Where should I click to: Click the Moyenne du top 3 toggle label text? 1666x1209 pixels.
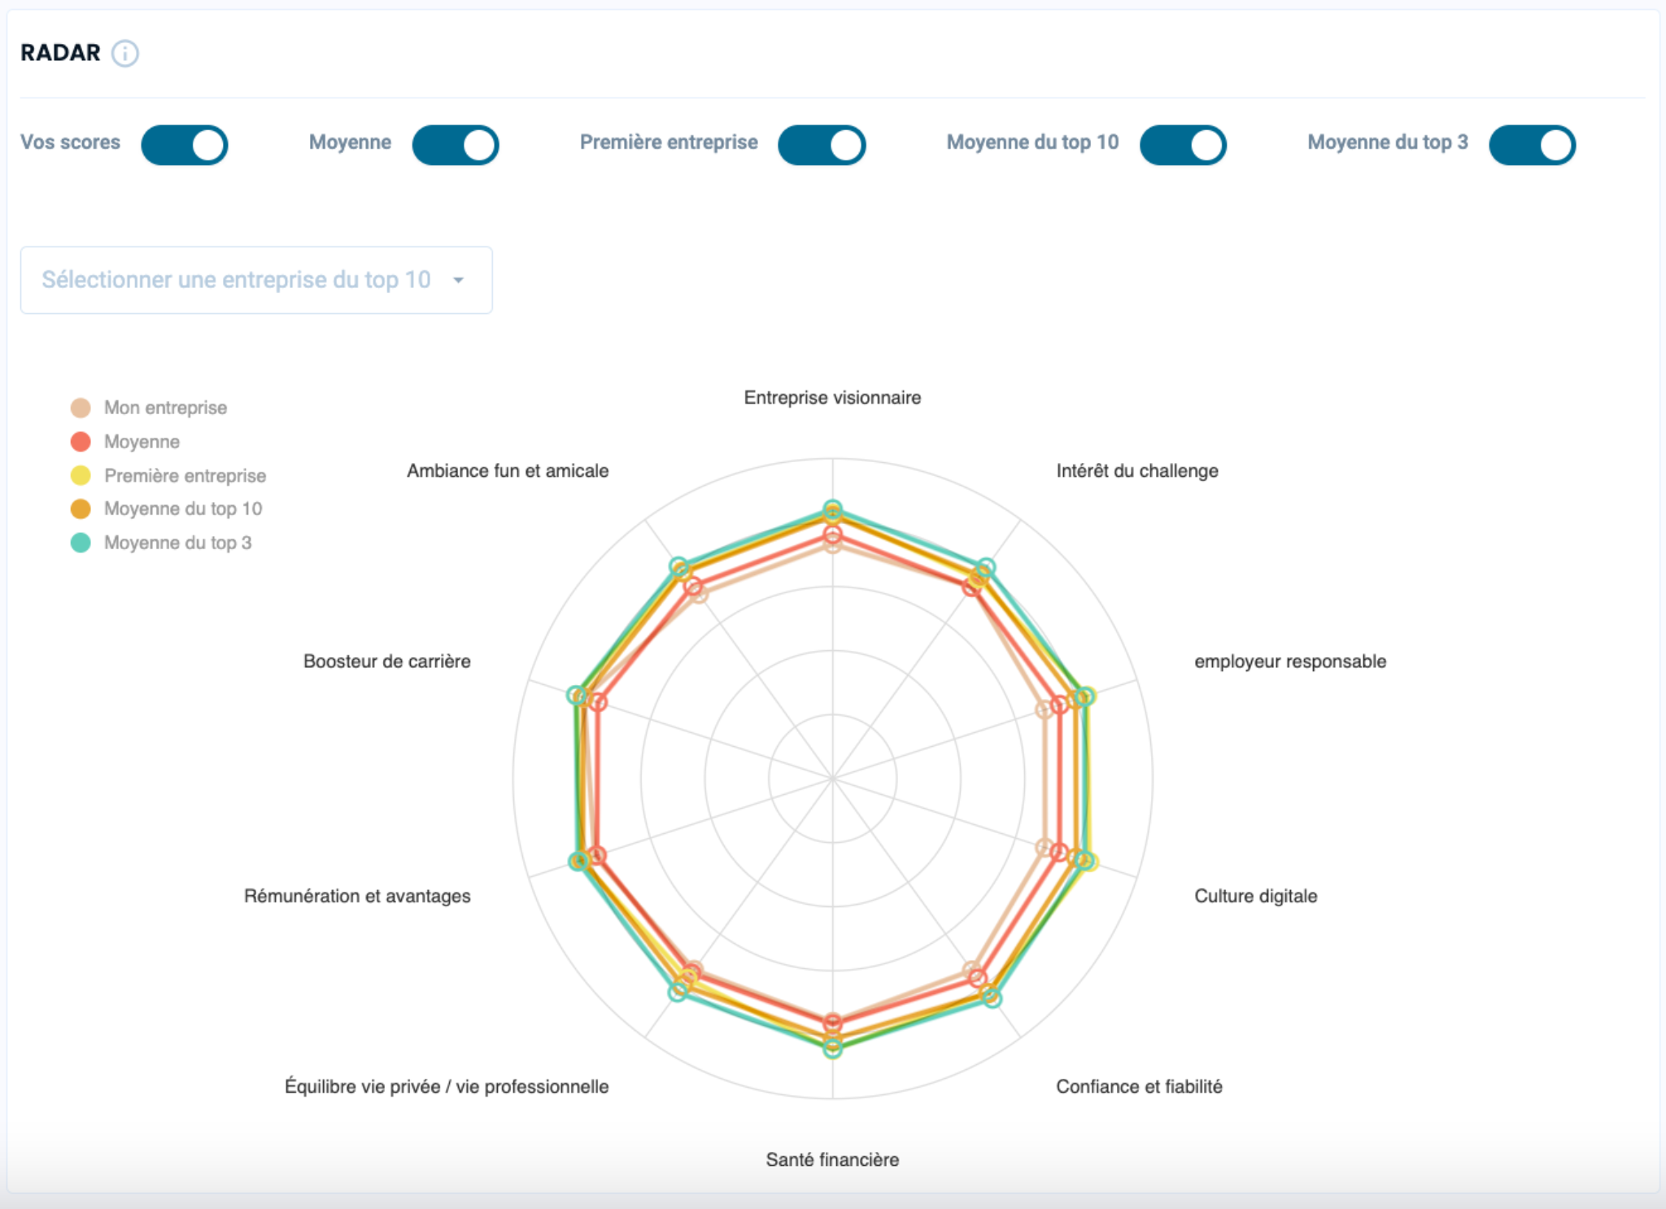[x=1388, y=142]
